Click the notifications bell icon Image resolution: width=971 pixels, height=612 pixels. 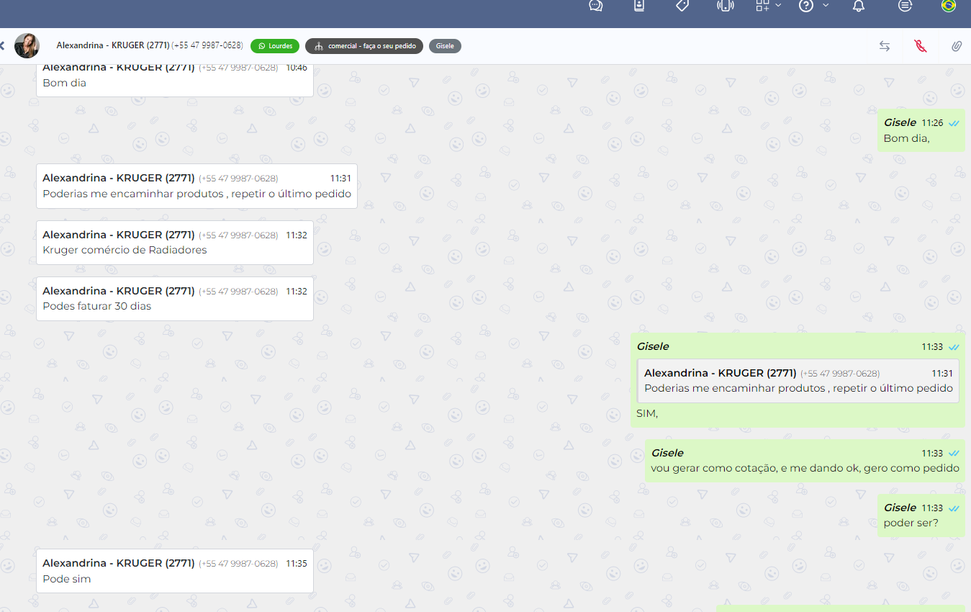858,6
